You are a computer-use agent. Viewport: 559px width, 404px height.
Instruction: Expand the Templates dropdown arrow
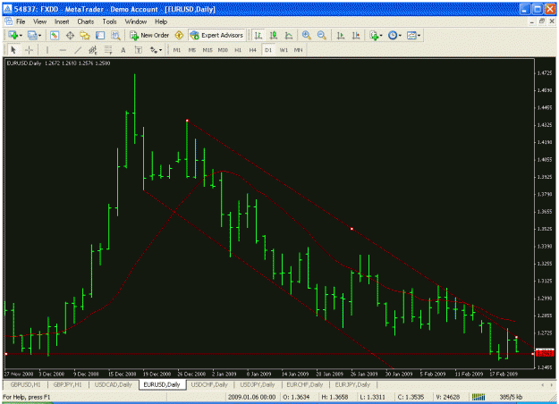pyautogui.click(x=419, y=35)
